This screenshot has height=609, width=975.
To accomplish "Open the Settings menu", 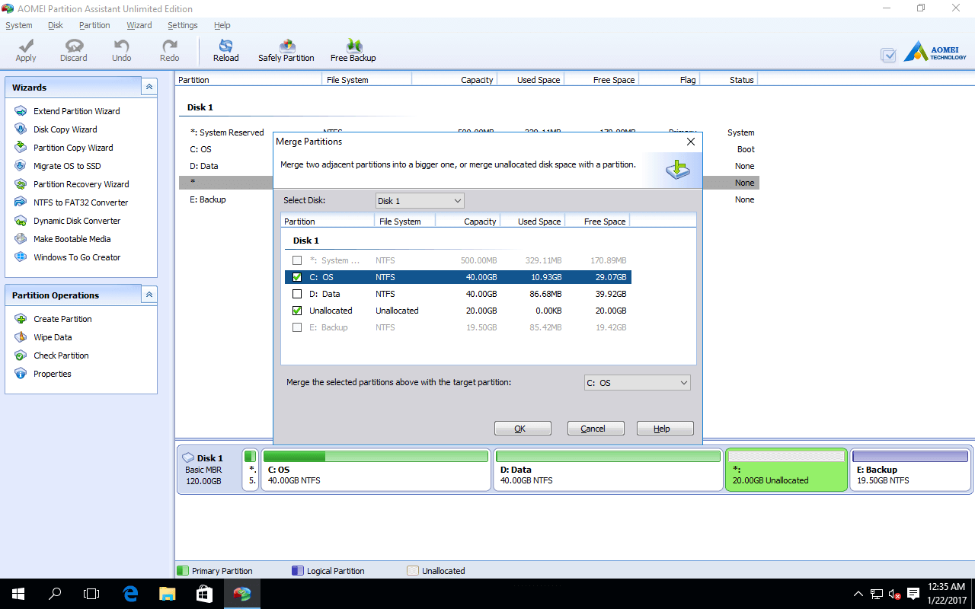I will (x=182, y=25).
